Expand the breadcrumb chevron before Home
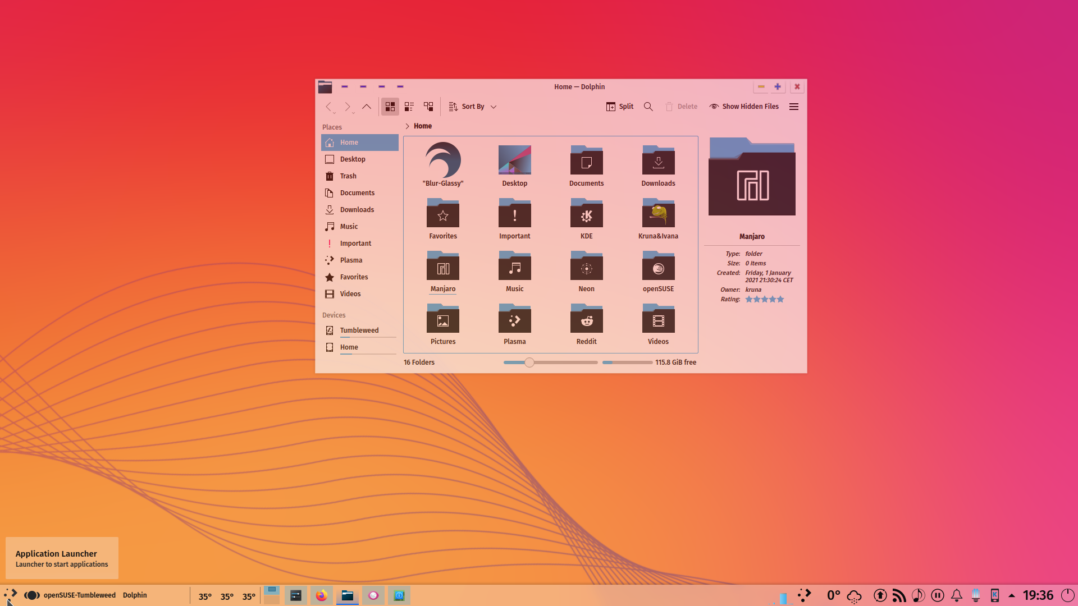Screen dimensions: 1078x606 point(408,126)
